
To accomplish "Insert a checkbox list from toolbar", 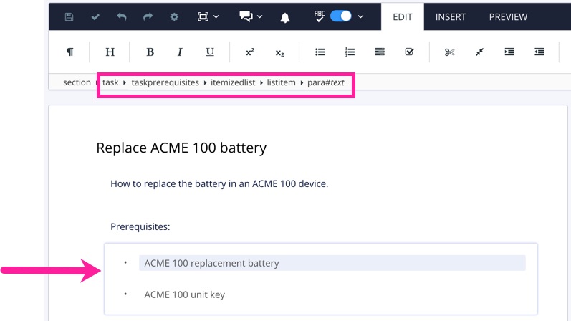I will tap(409, 52).
